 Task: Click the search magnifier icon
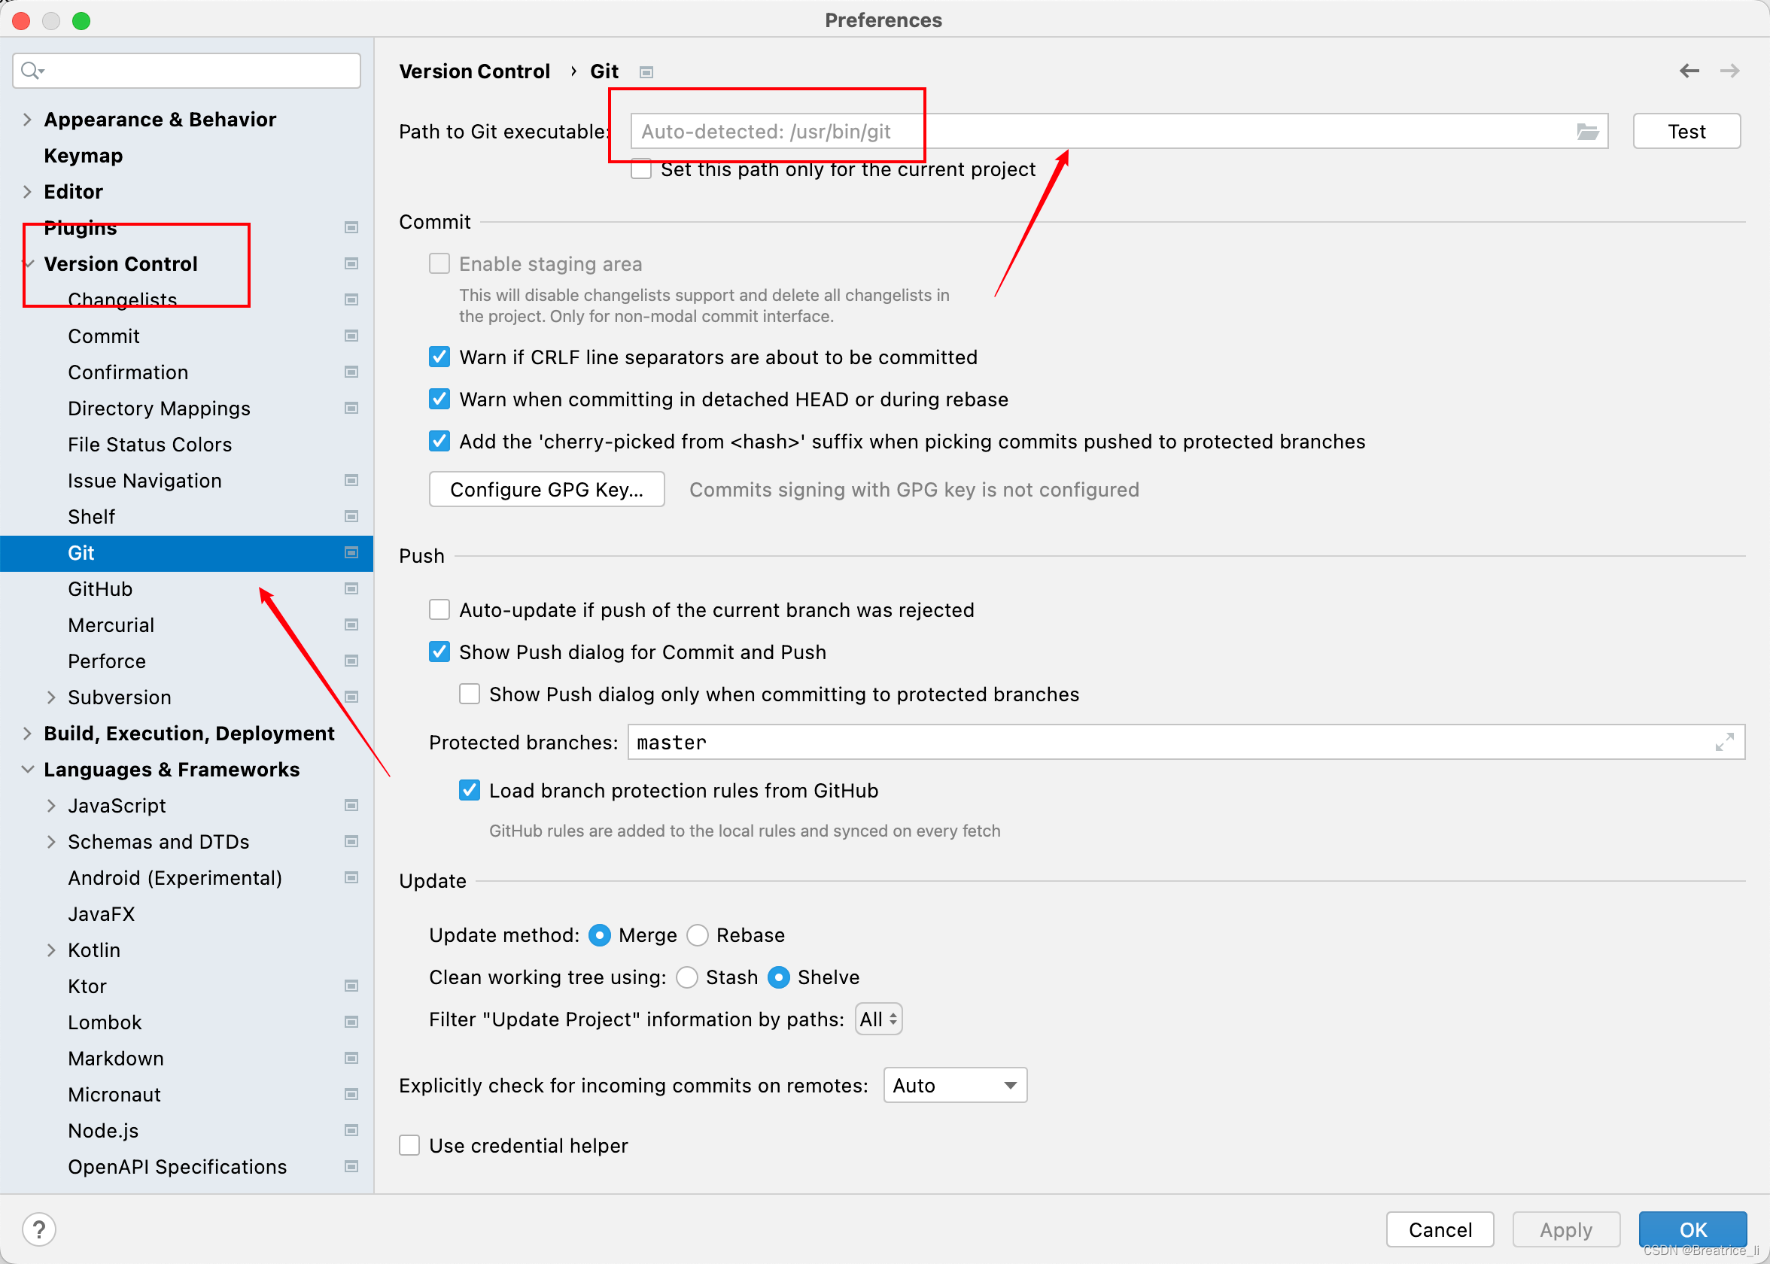(x=31, y=71)
